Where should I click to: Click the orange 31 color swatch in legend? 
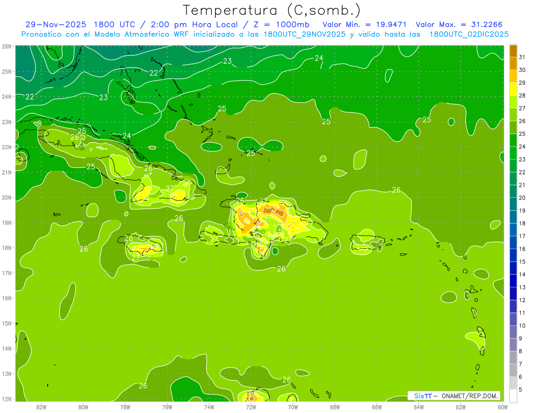coord(513,51)
